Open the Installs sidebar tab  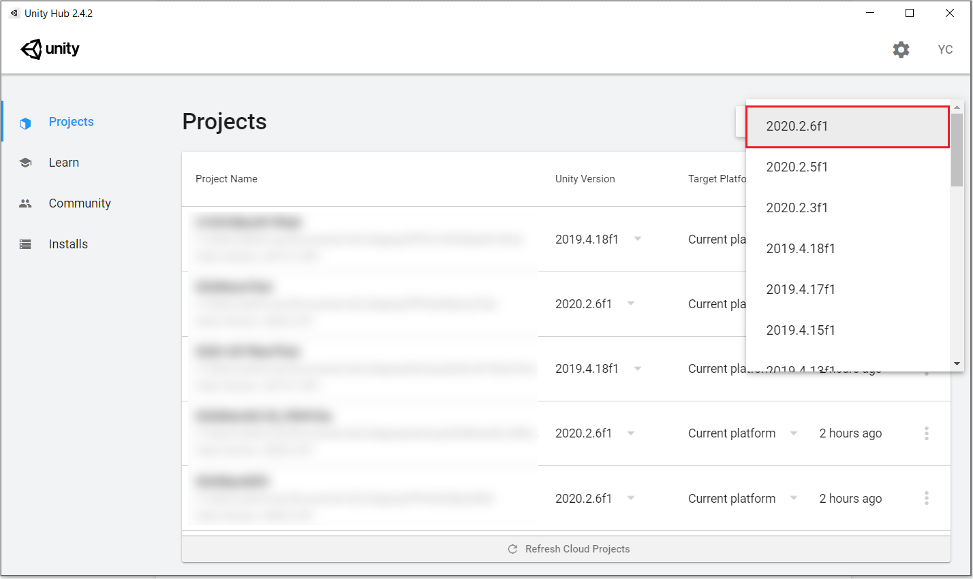pos(68,244)
